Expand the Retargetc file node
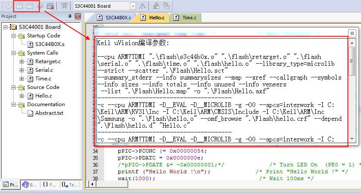Image resolution: width=361 pixels, height=193 pixels. (22, 61)
